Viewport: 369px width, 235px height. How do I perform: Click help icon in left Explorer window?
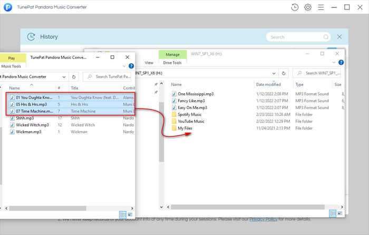131,66
